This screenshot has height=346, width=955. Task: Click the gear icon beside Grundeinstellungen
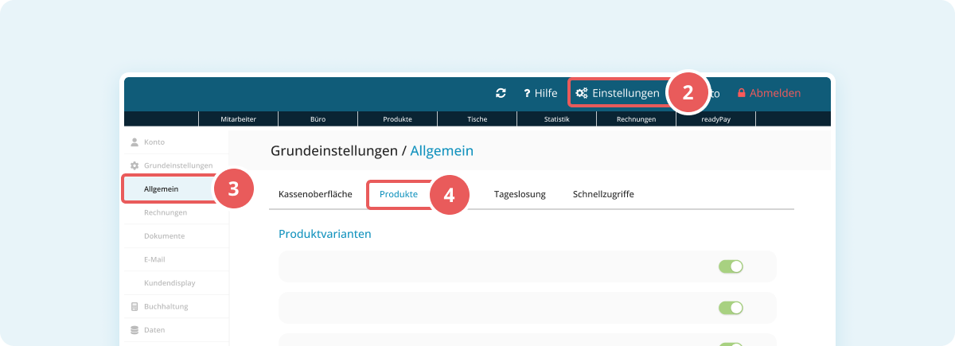pos(134,165)
